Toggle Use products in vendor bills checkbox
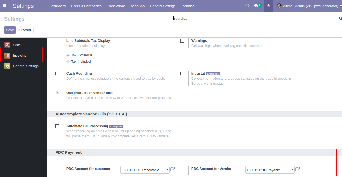 pyautogui.click(x=57, y=93)
